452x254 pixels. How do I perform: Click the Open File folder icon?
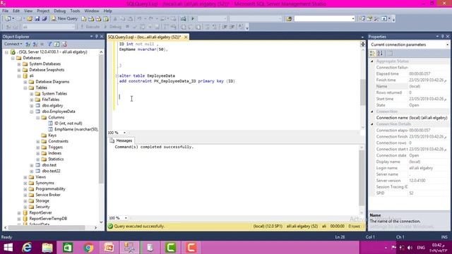pos(30,19)
